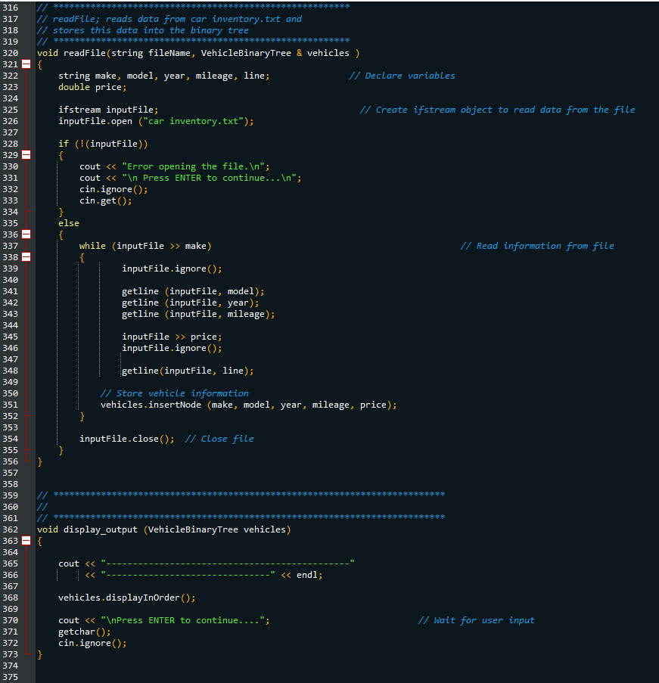Click the "// Create ifstream object" comment
The width and height of the screenshot is (659, 683).
pyautogui.click(x=497, y=110)
